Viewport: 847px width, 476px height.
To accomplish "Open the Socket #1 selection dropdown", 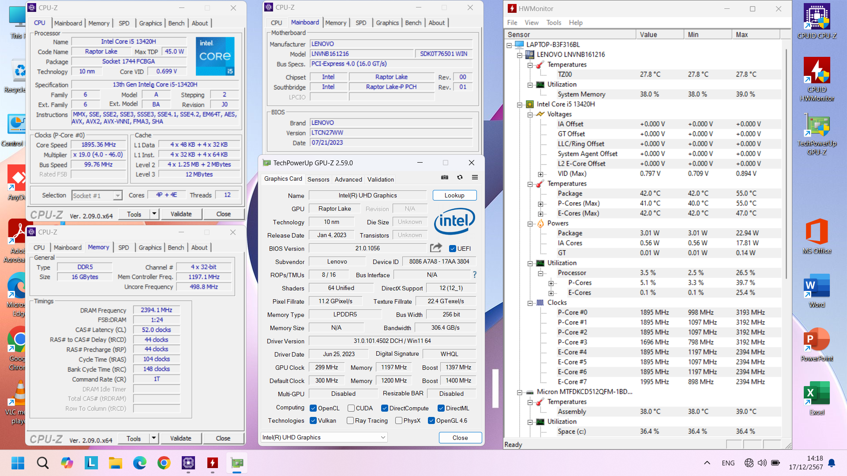I will (97, 195).
